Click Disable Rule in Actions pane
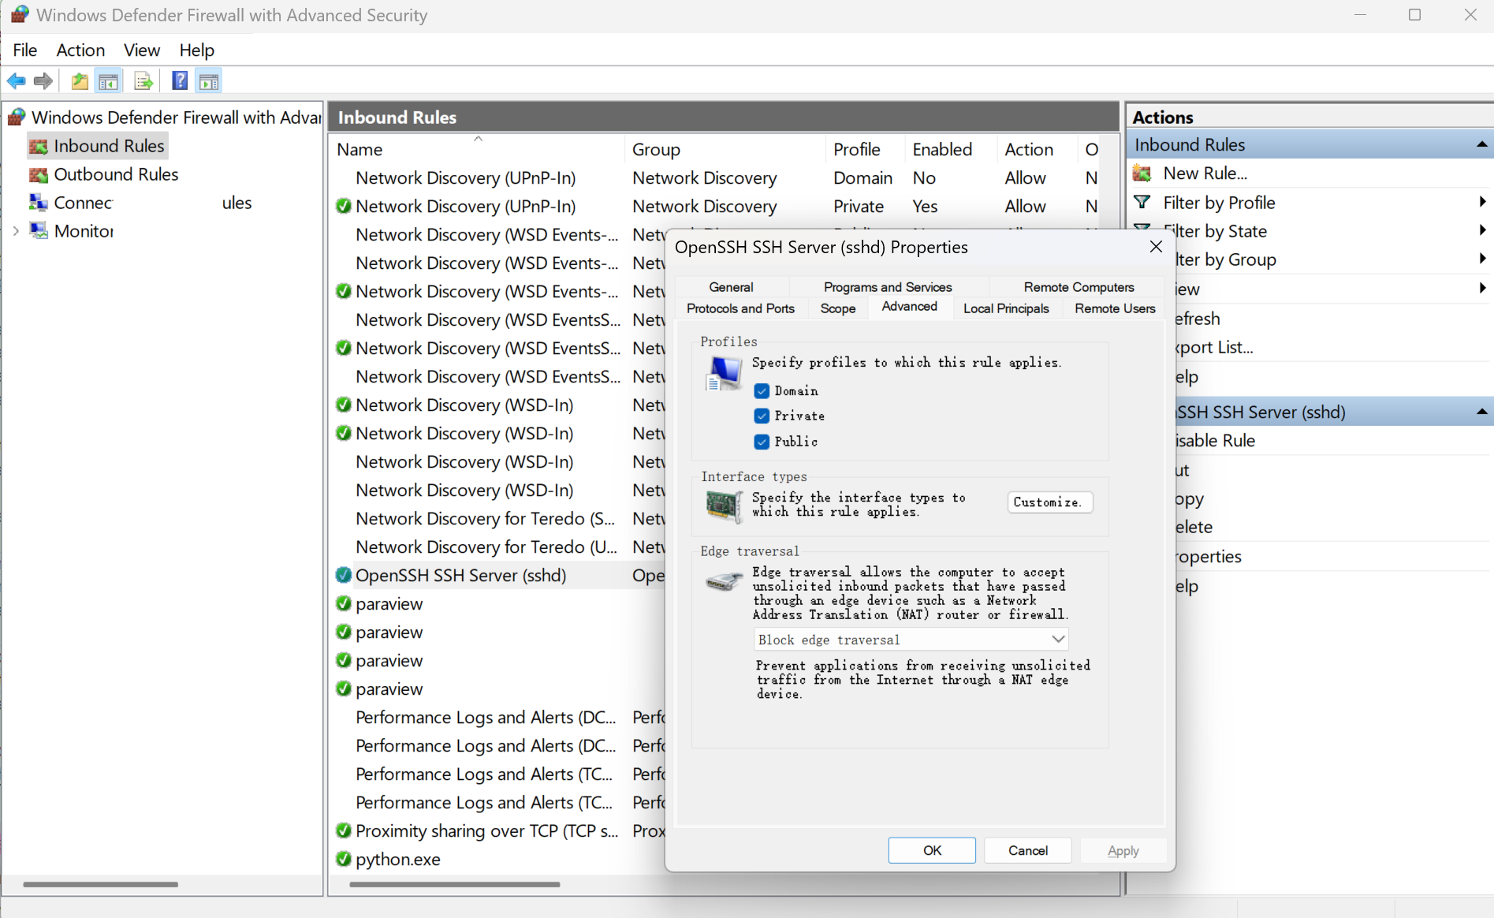Screen dimensions: 1494x918 1214,441
